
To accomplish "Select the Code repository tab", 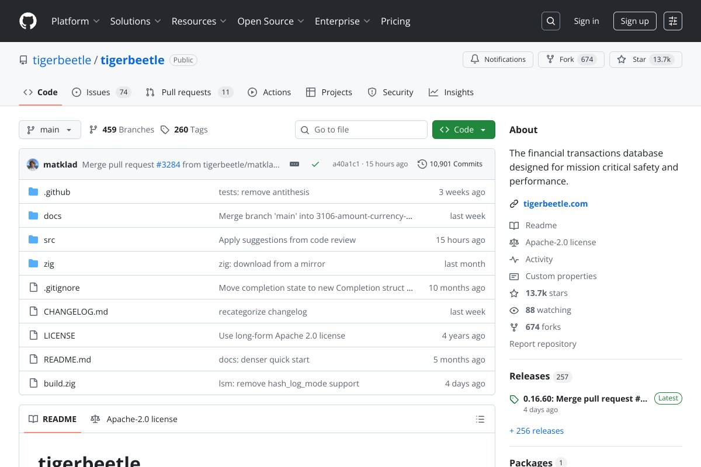I will click(40, 92).
